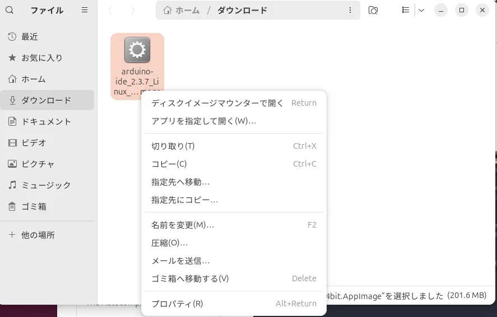Select 名前を変更(M) menu entry

point(183,225)
